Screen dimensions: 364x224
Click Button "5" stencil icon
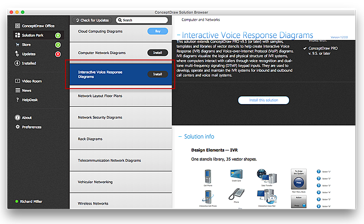coord(319,199)
